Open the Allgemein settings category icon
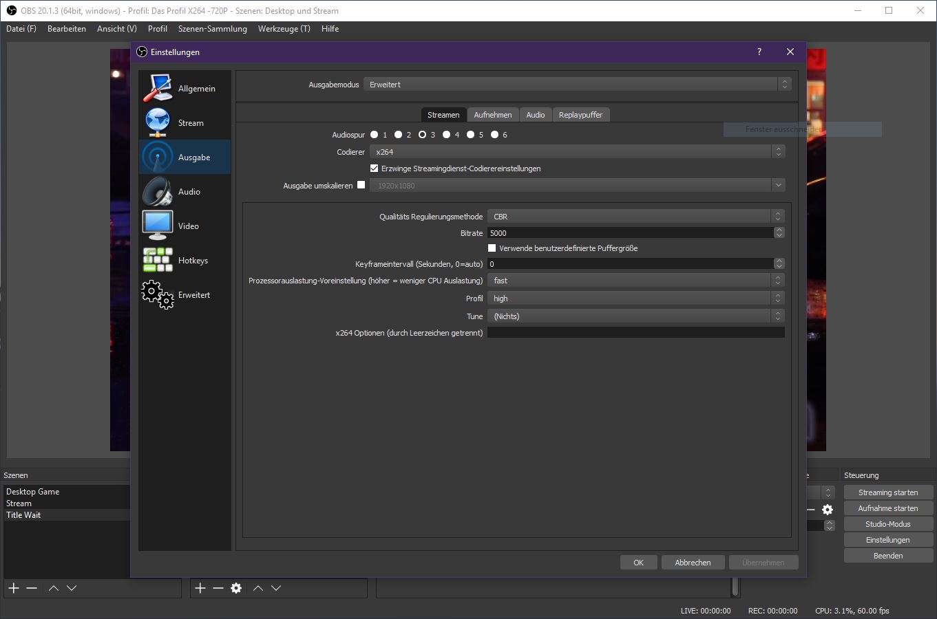 158,88
